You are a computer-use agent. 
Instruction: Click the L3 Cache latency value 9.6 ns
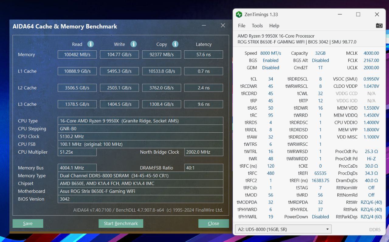click(204, 104)
